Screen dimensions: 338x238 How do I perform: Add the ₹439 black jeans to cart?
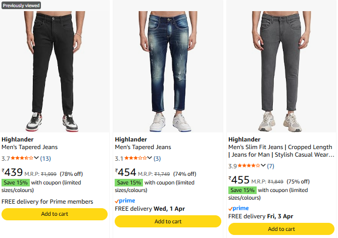(55, 214)
